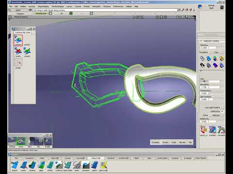Click the Scene reflection button

(x=205, y=115)
